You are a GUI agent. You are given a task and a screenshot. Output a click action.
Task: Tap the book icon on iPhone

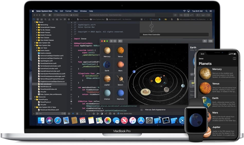tap(234, 59)
